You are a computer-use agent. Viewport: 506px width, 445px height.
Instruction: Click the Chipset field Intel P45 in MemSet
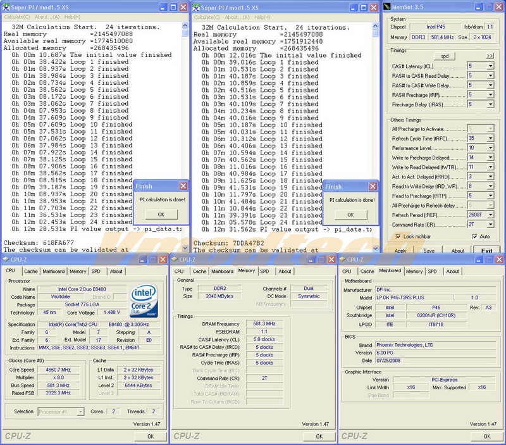coord(435,27)
